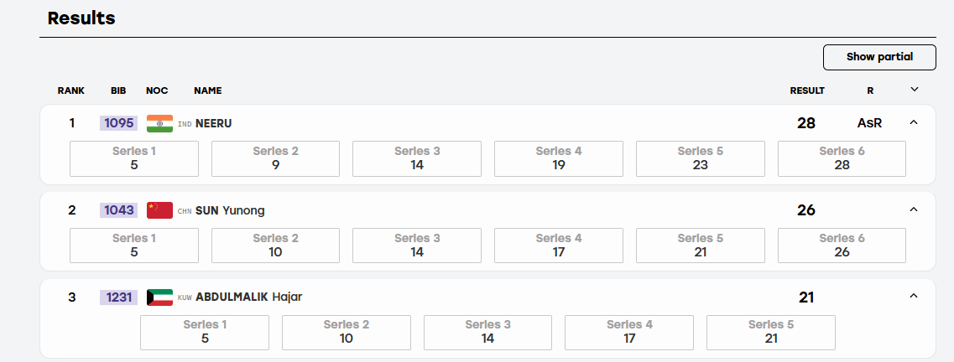Screen dimensions: 954x362
Task: Open athlete name NEERU
Action: click(x=214, y=123)
